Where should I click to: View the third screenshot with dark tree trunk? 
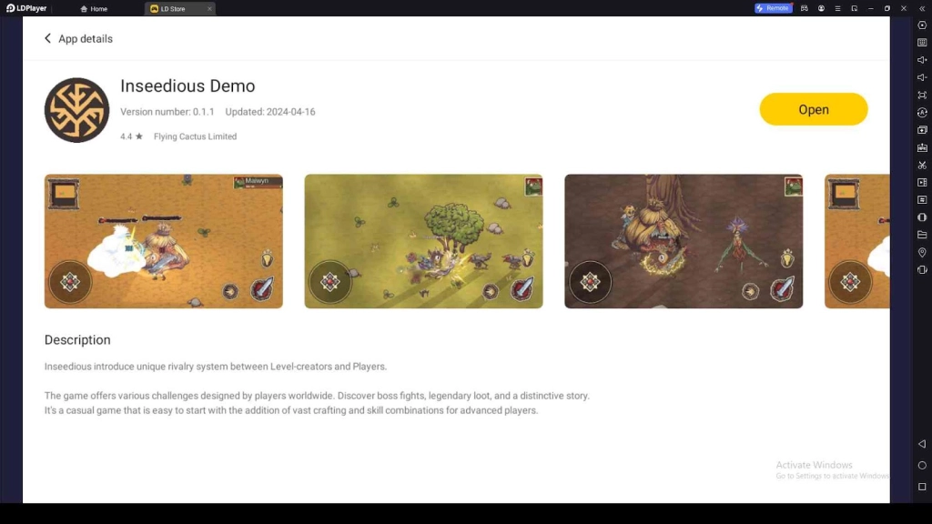684,241
